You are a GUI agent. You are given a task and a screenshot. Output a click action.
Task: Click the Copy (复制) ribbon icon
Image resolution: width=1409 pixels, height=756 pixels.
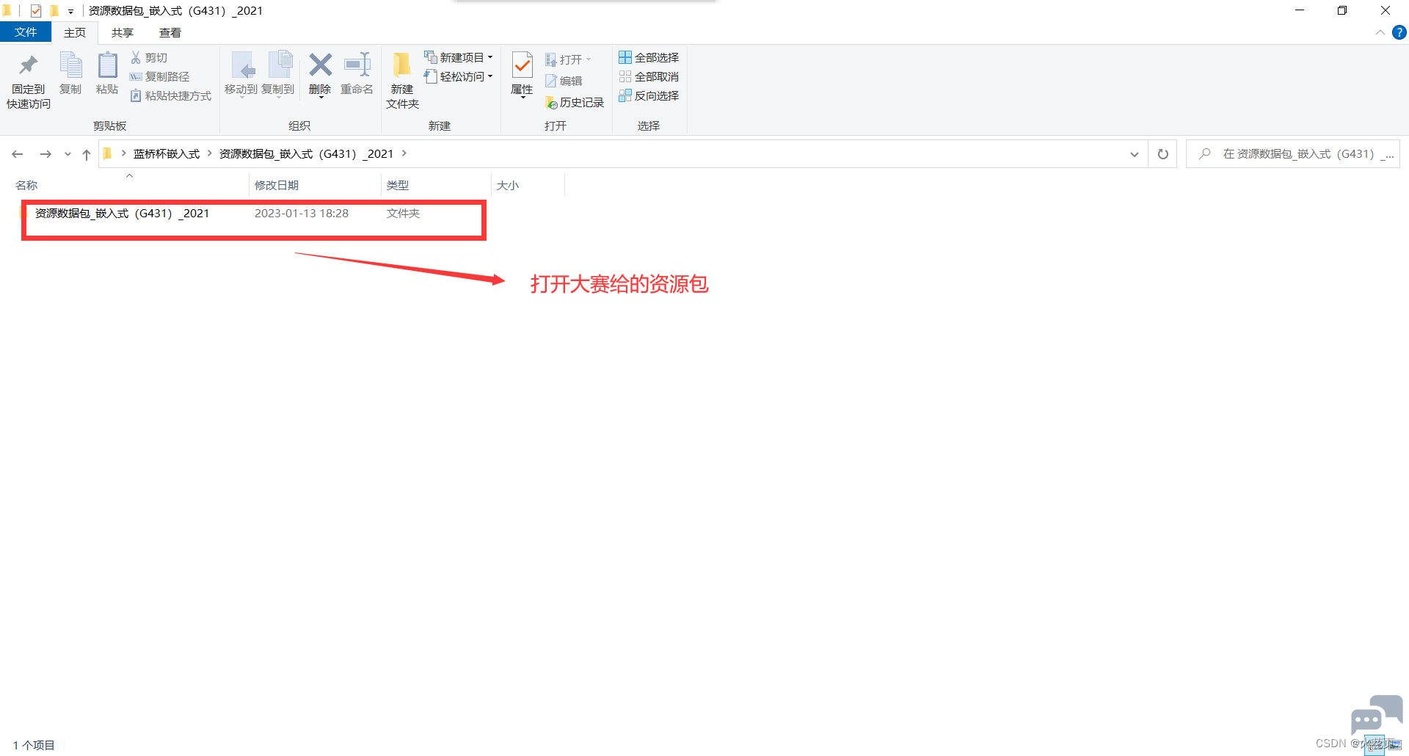[70, 65]
